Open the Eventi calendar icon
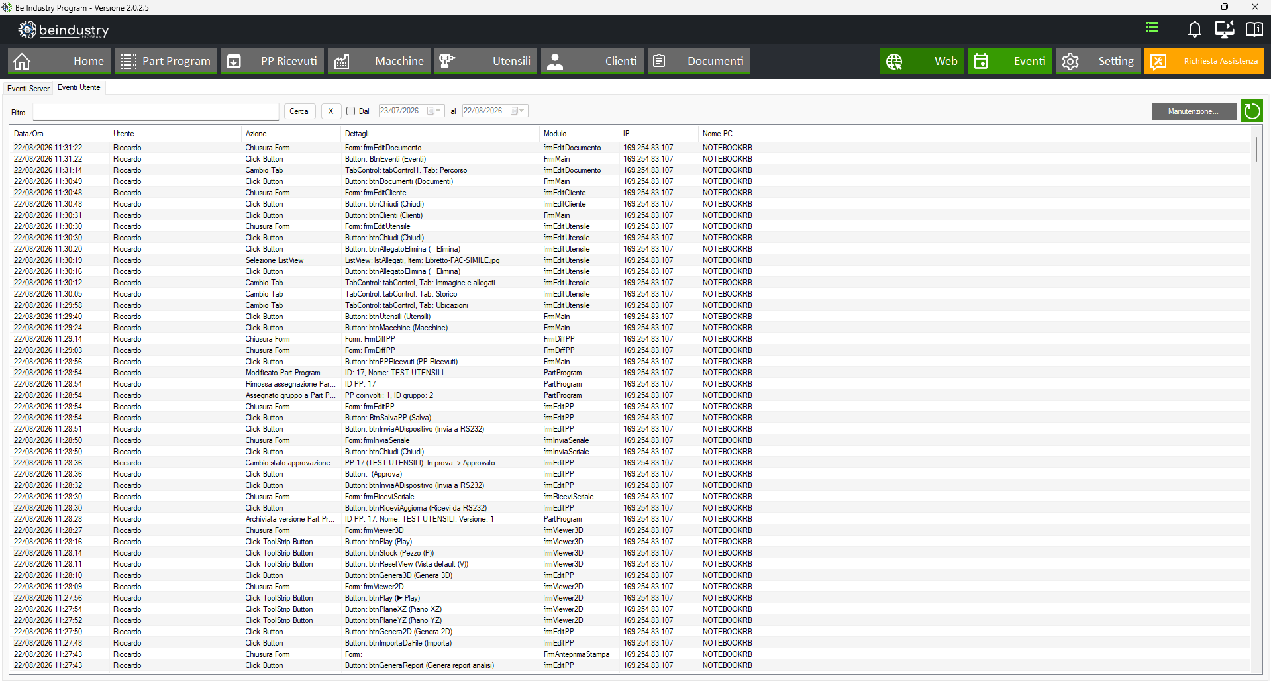Image resolution: width=1271 pixels, height=682 pixels. [981, 61]
